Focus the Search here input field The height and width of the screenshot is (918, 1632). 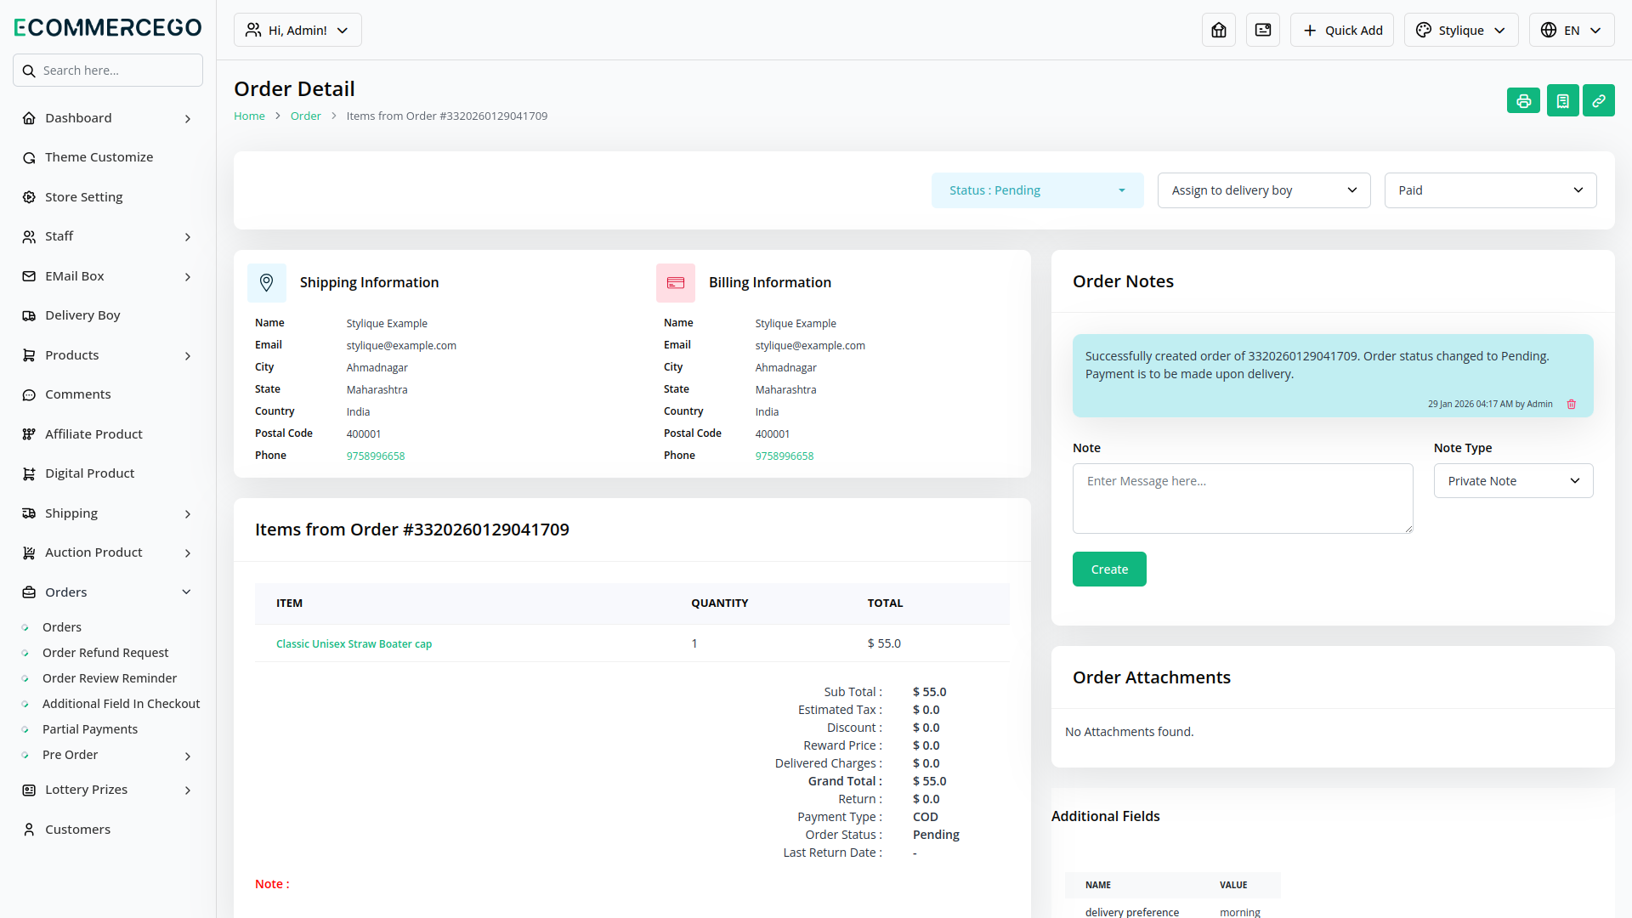(108, 71)
